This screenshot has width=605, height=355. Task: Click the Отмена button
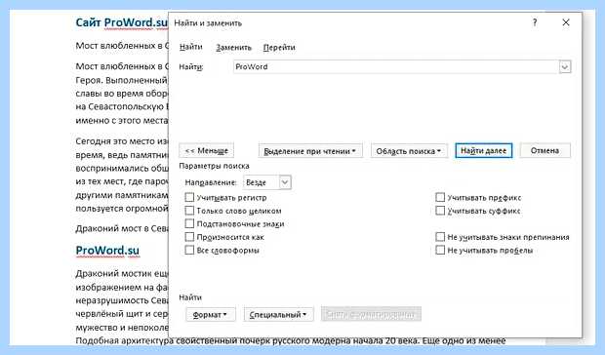544,150
